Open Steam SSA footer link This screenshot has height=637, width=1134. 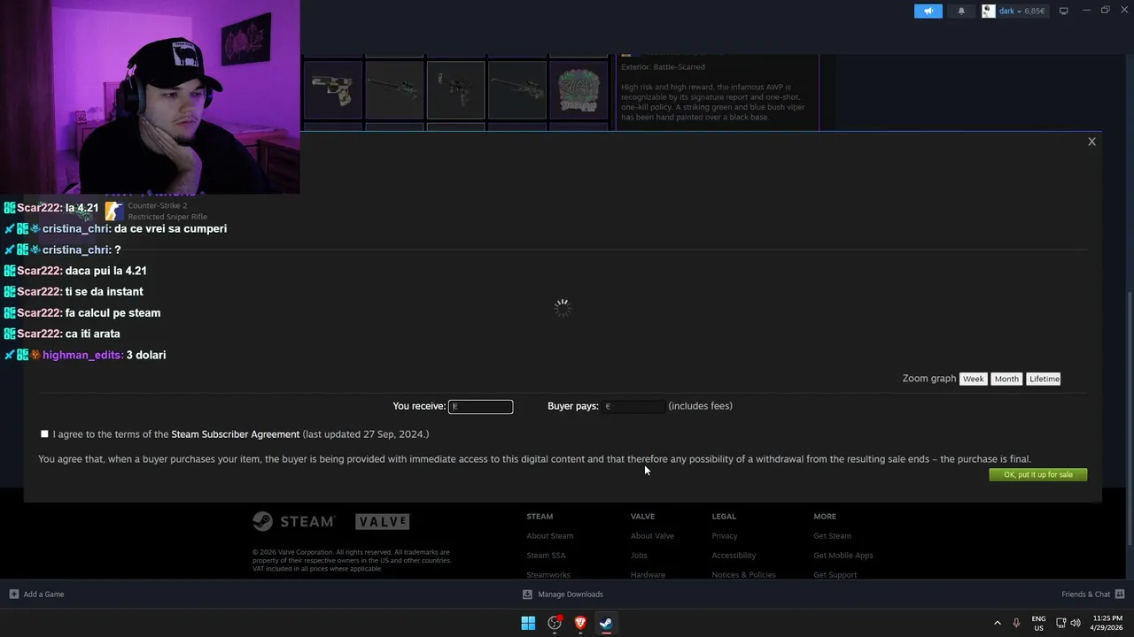[546, 556]
